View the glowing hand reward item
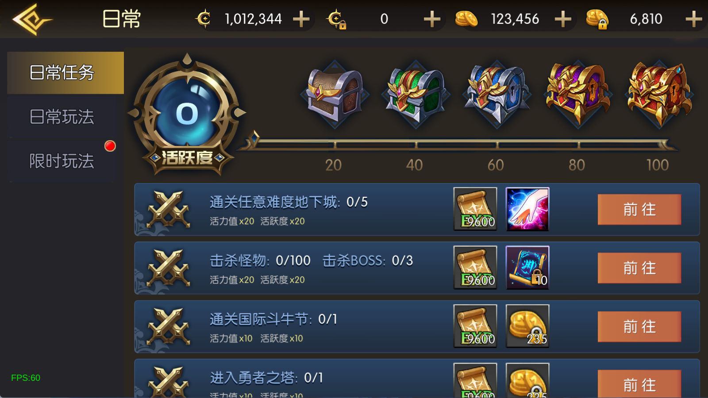Image resolution: width=708 pixels, height=398 pixels. coord(527,209)
